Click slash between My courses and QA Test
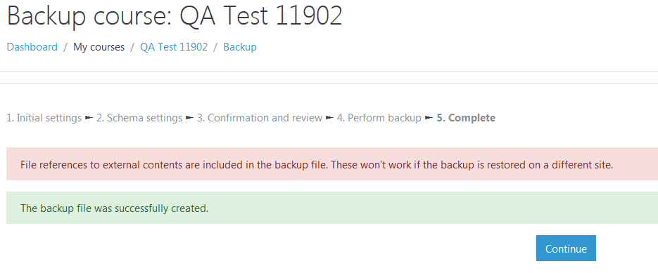The width and height of the screenshot is (658, 273). tap(132, 47)
